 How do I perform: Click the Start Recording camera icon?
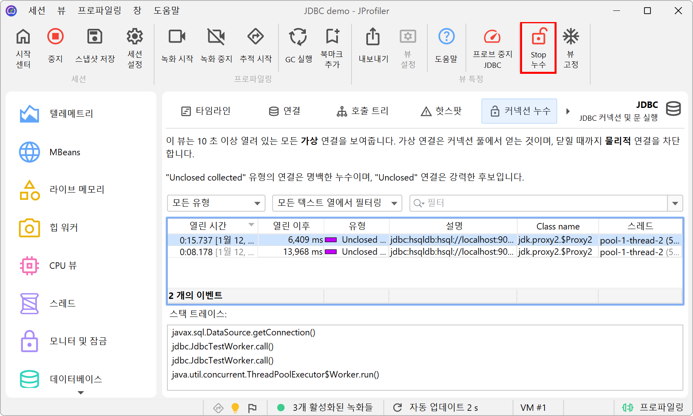pyautogui.click(x=177, y=37)
